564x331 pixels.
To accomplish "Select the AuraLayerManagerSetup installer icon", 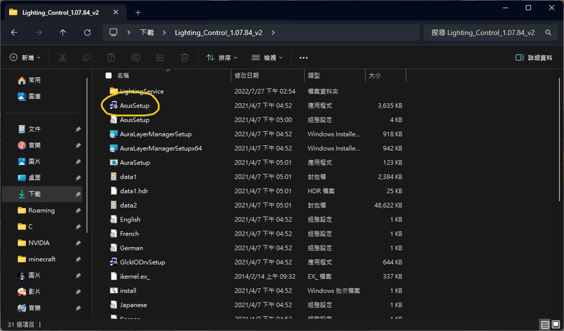I will coord(114,134).
